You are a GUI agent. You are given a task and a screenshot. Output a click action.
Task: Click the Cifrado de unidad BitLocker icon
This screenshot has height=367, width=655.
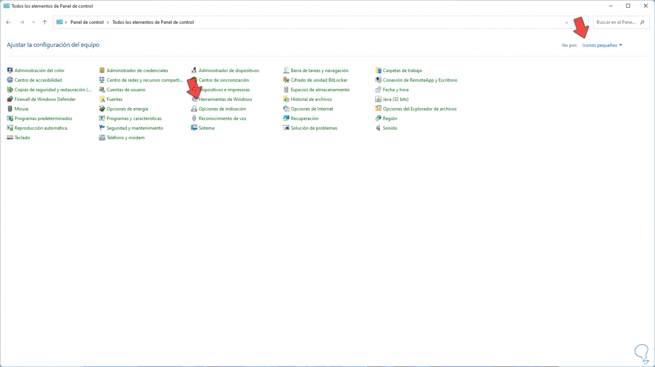(x=286, y=80)
